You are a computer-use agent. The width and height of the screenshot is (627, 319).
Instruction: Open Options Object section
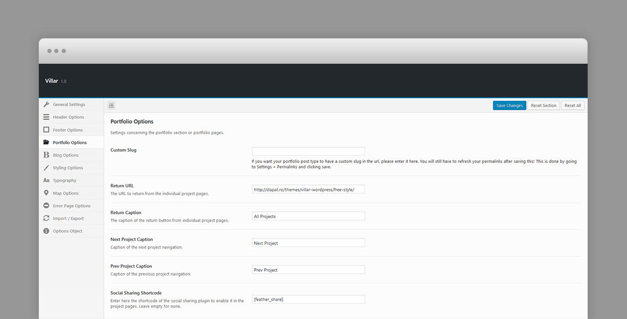click(x=71, y=231)
